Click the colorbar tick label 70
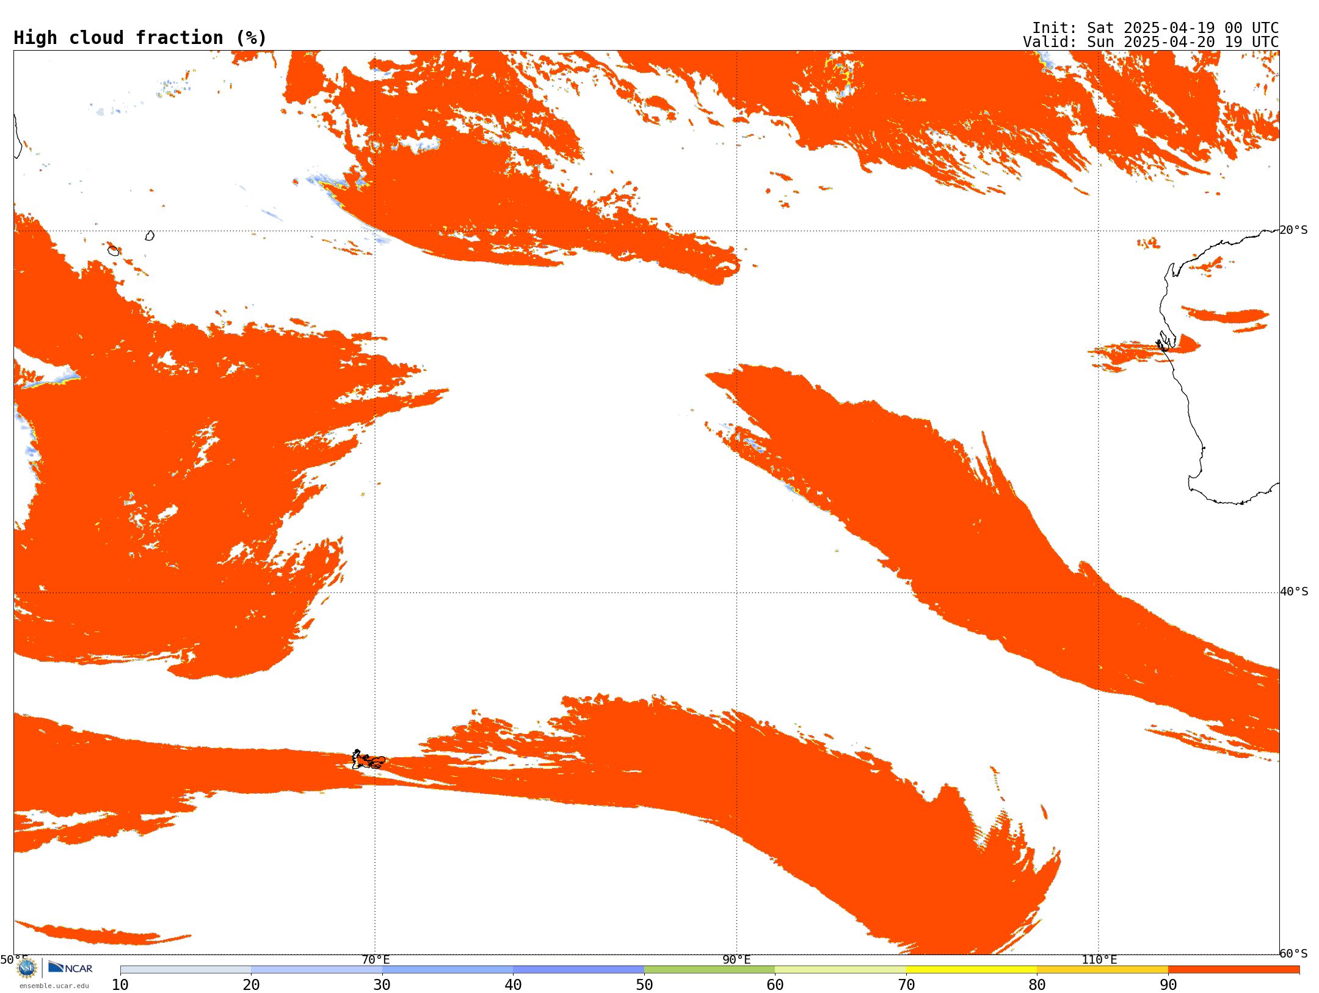 906,984
